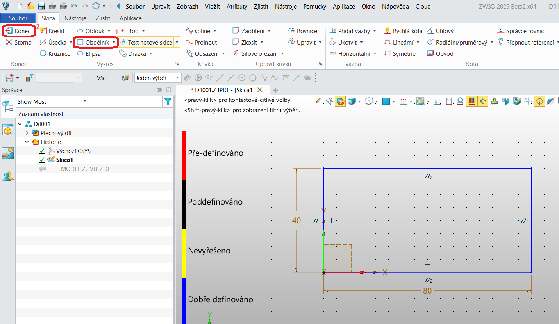
Task: Collapse the Historie tree node
Action: [27, 142]
